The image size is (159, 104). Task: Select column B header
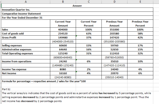63,2
